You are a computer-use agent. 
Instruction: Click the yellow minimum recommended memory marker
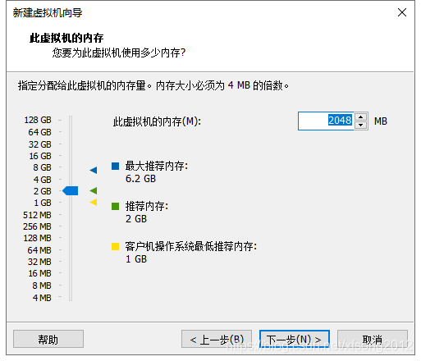pos(94,202)
